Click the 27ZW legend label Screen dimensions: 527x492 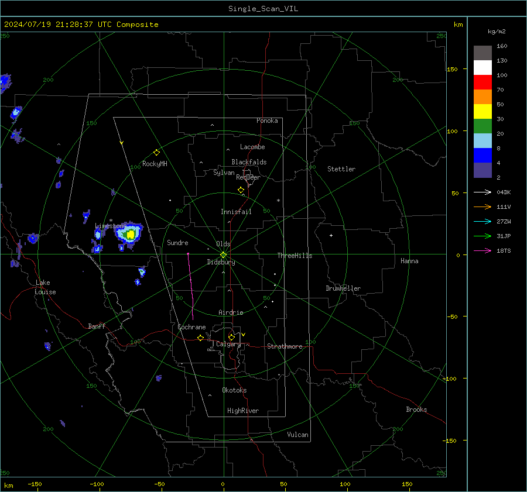pyautogui.click(x=504, y=221)
